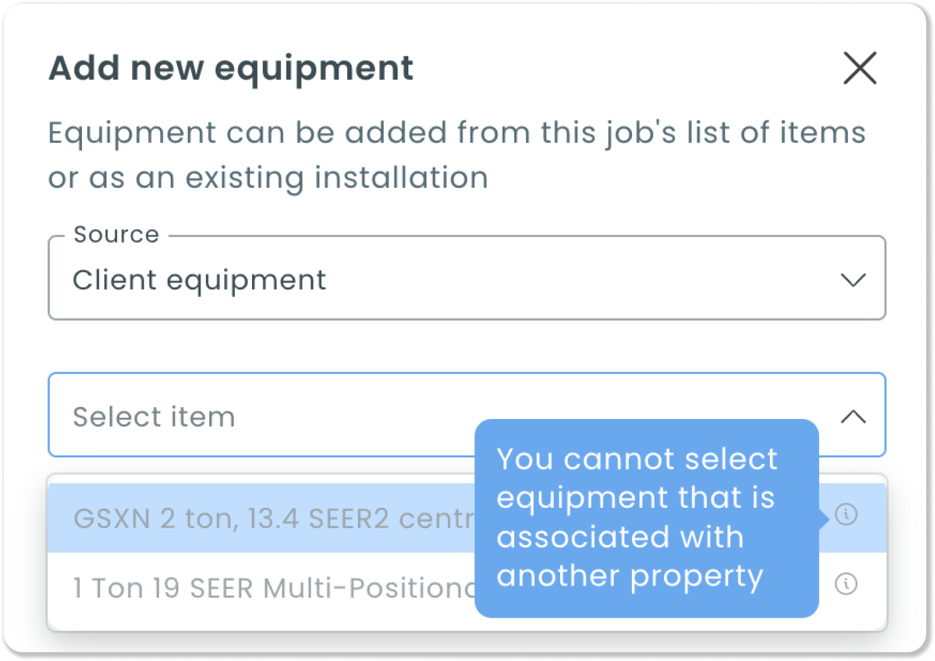The width and height of the screenshot is (935, 661).
Task: Click 'You cannot select' line in tooltip
Action: (x=637, y=459)
